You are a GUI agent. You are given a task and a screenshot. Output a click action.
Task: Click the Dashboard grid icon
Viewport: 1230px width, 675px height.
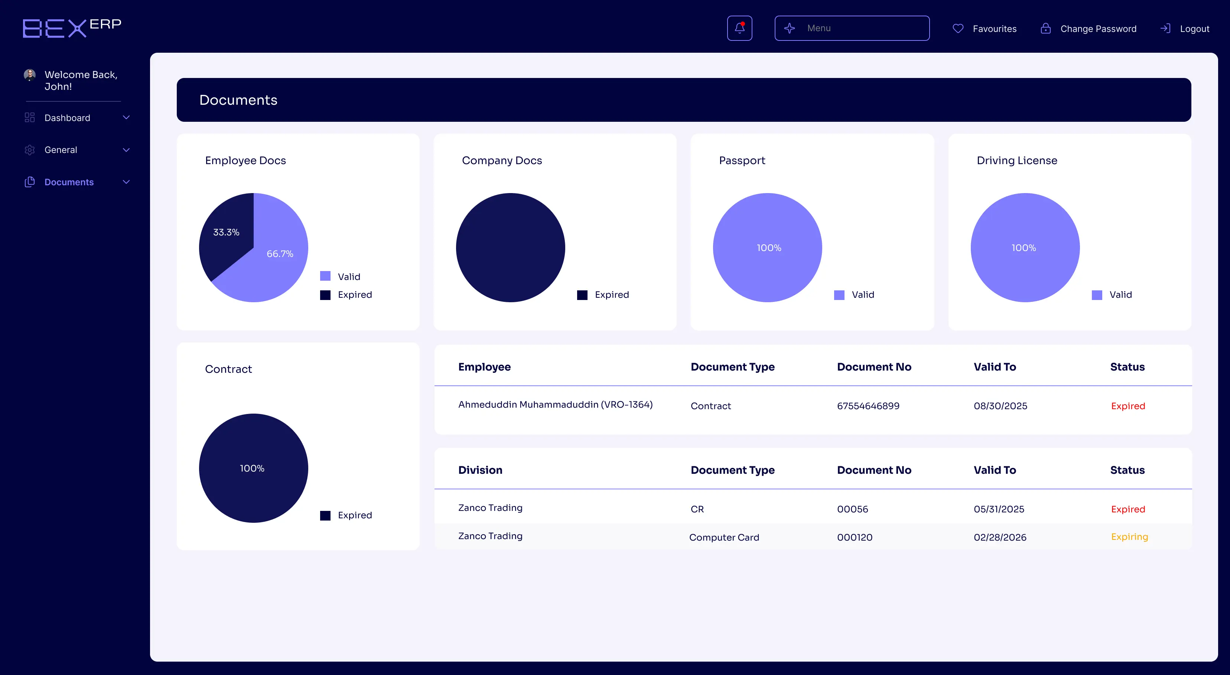point(30,117)
